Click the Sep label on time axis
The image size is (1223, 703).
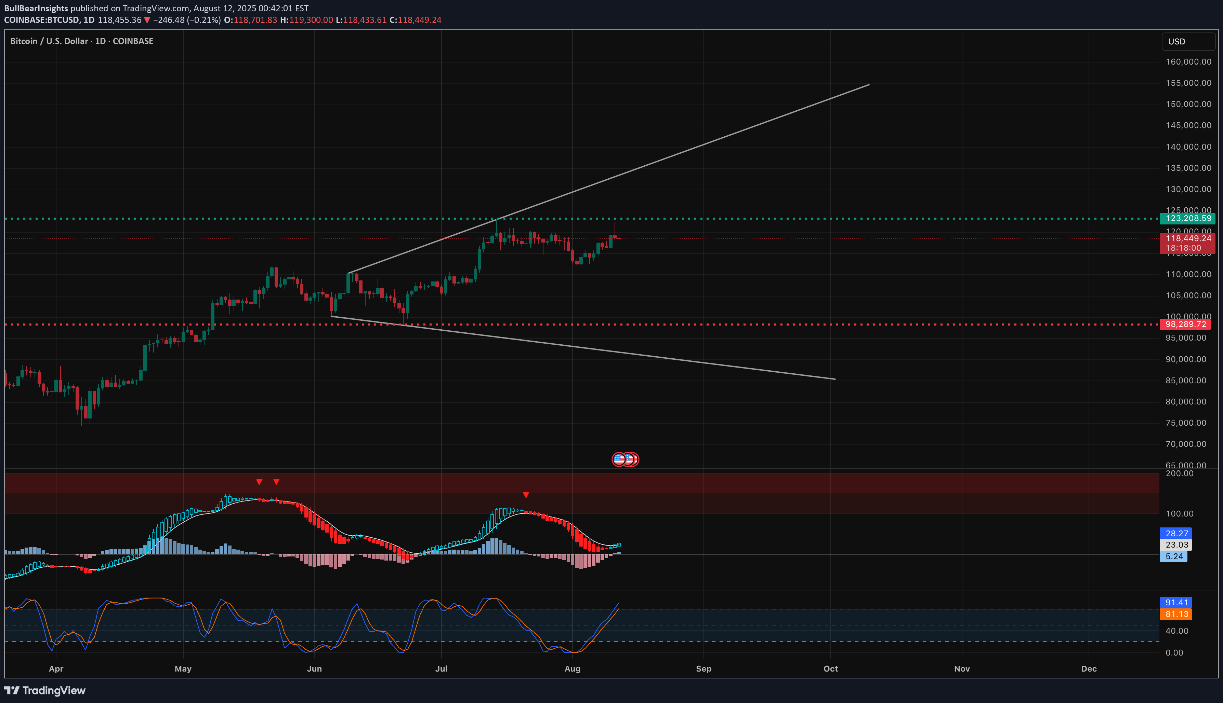click(704, 669)
